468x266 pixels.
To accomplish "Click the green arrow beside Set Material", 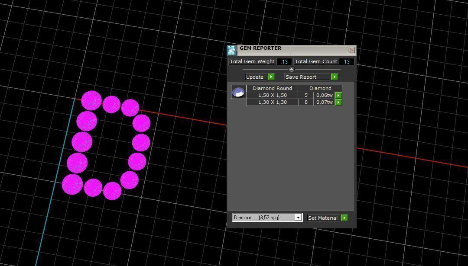I will point(344,218).
